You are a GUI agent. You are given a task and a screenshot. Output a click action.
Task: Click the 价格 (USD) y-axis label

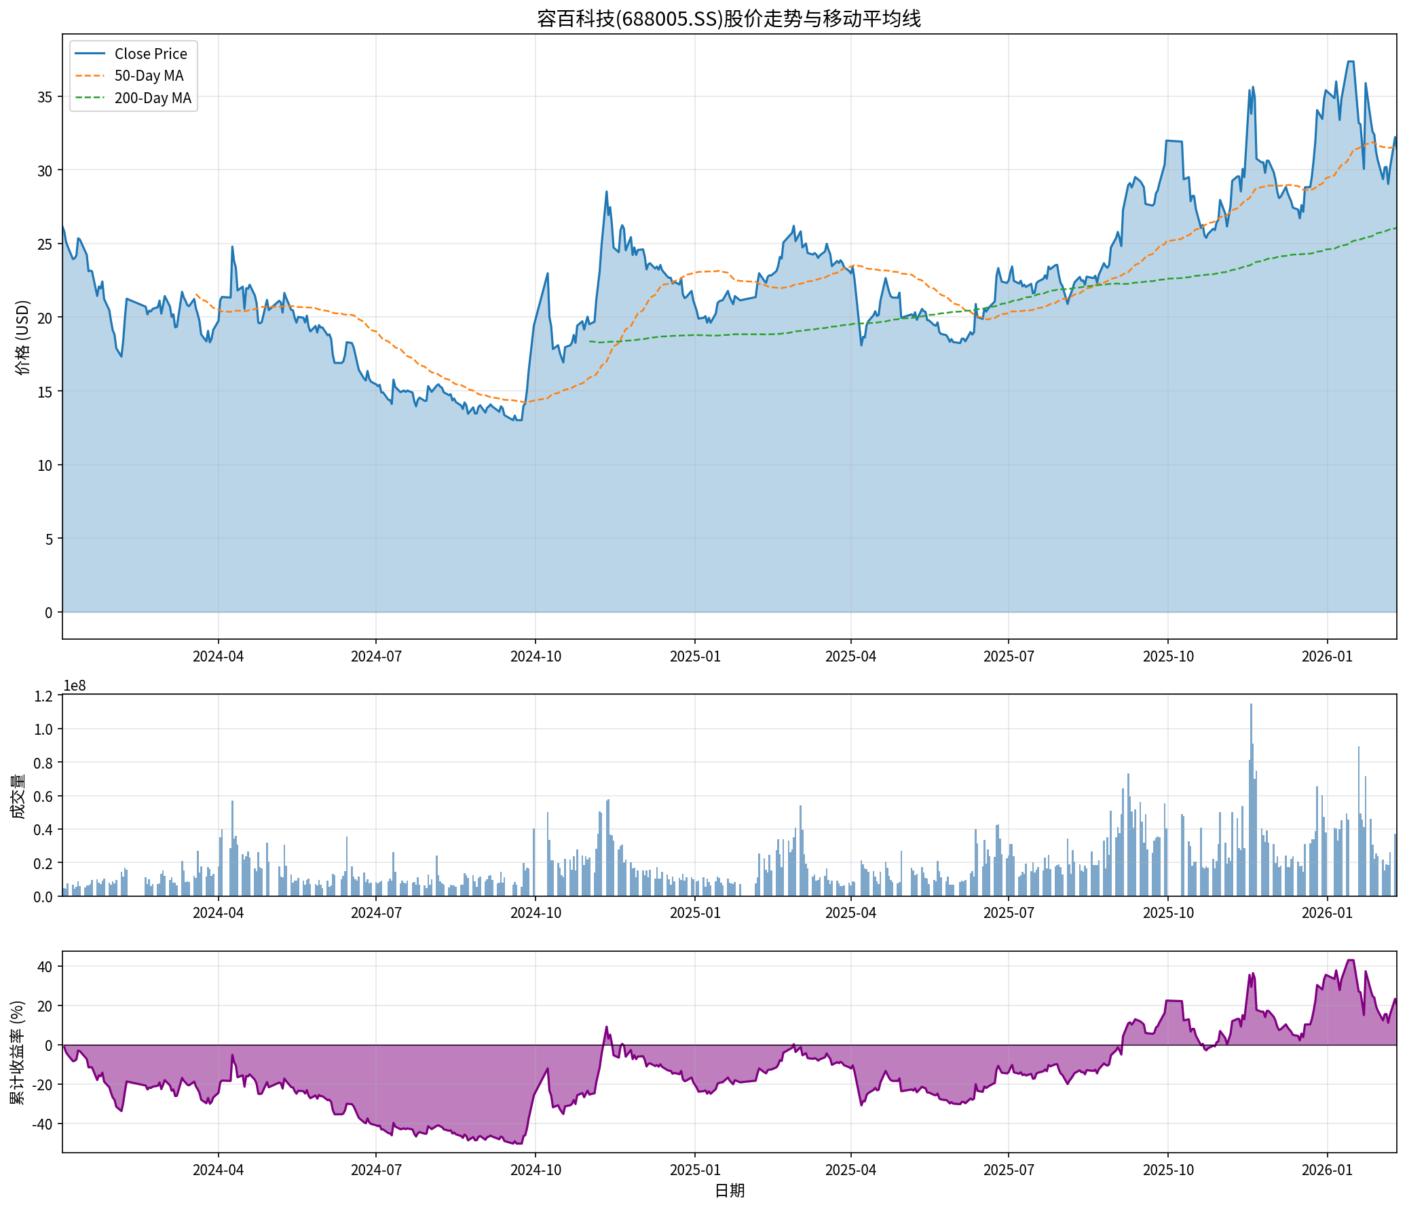pos(22,337)
